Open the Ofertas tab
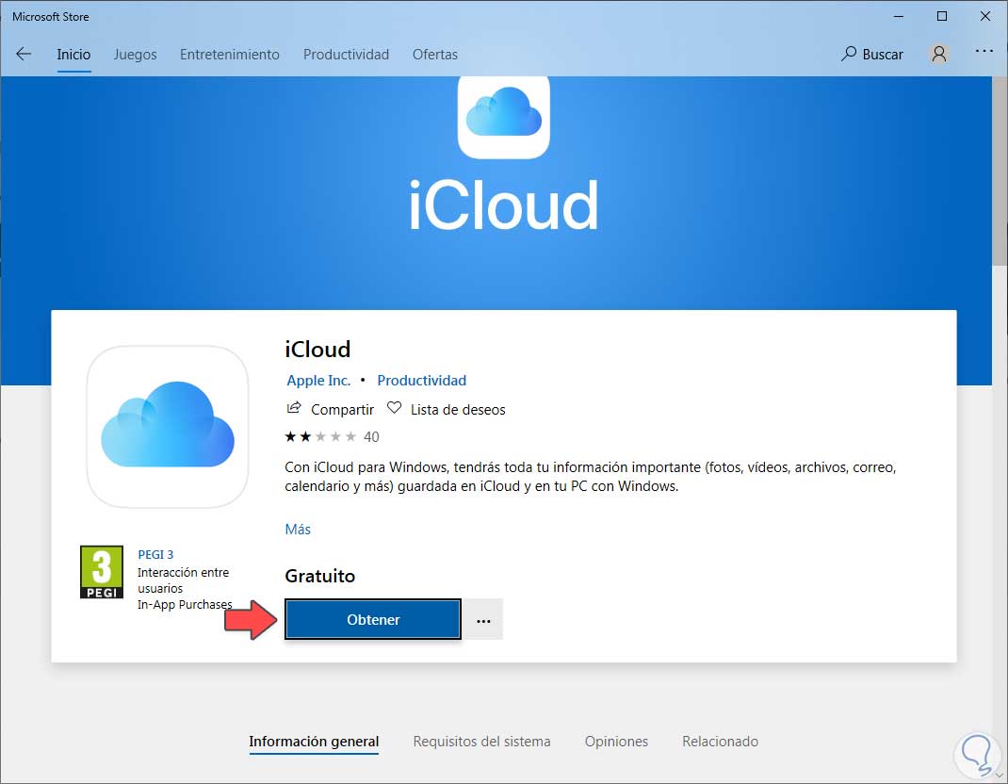This screenshot has width=1008, height=784. point(435,55)
